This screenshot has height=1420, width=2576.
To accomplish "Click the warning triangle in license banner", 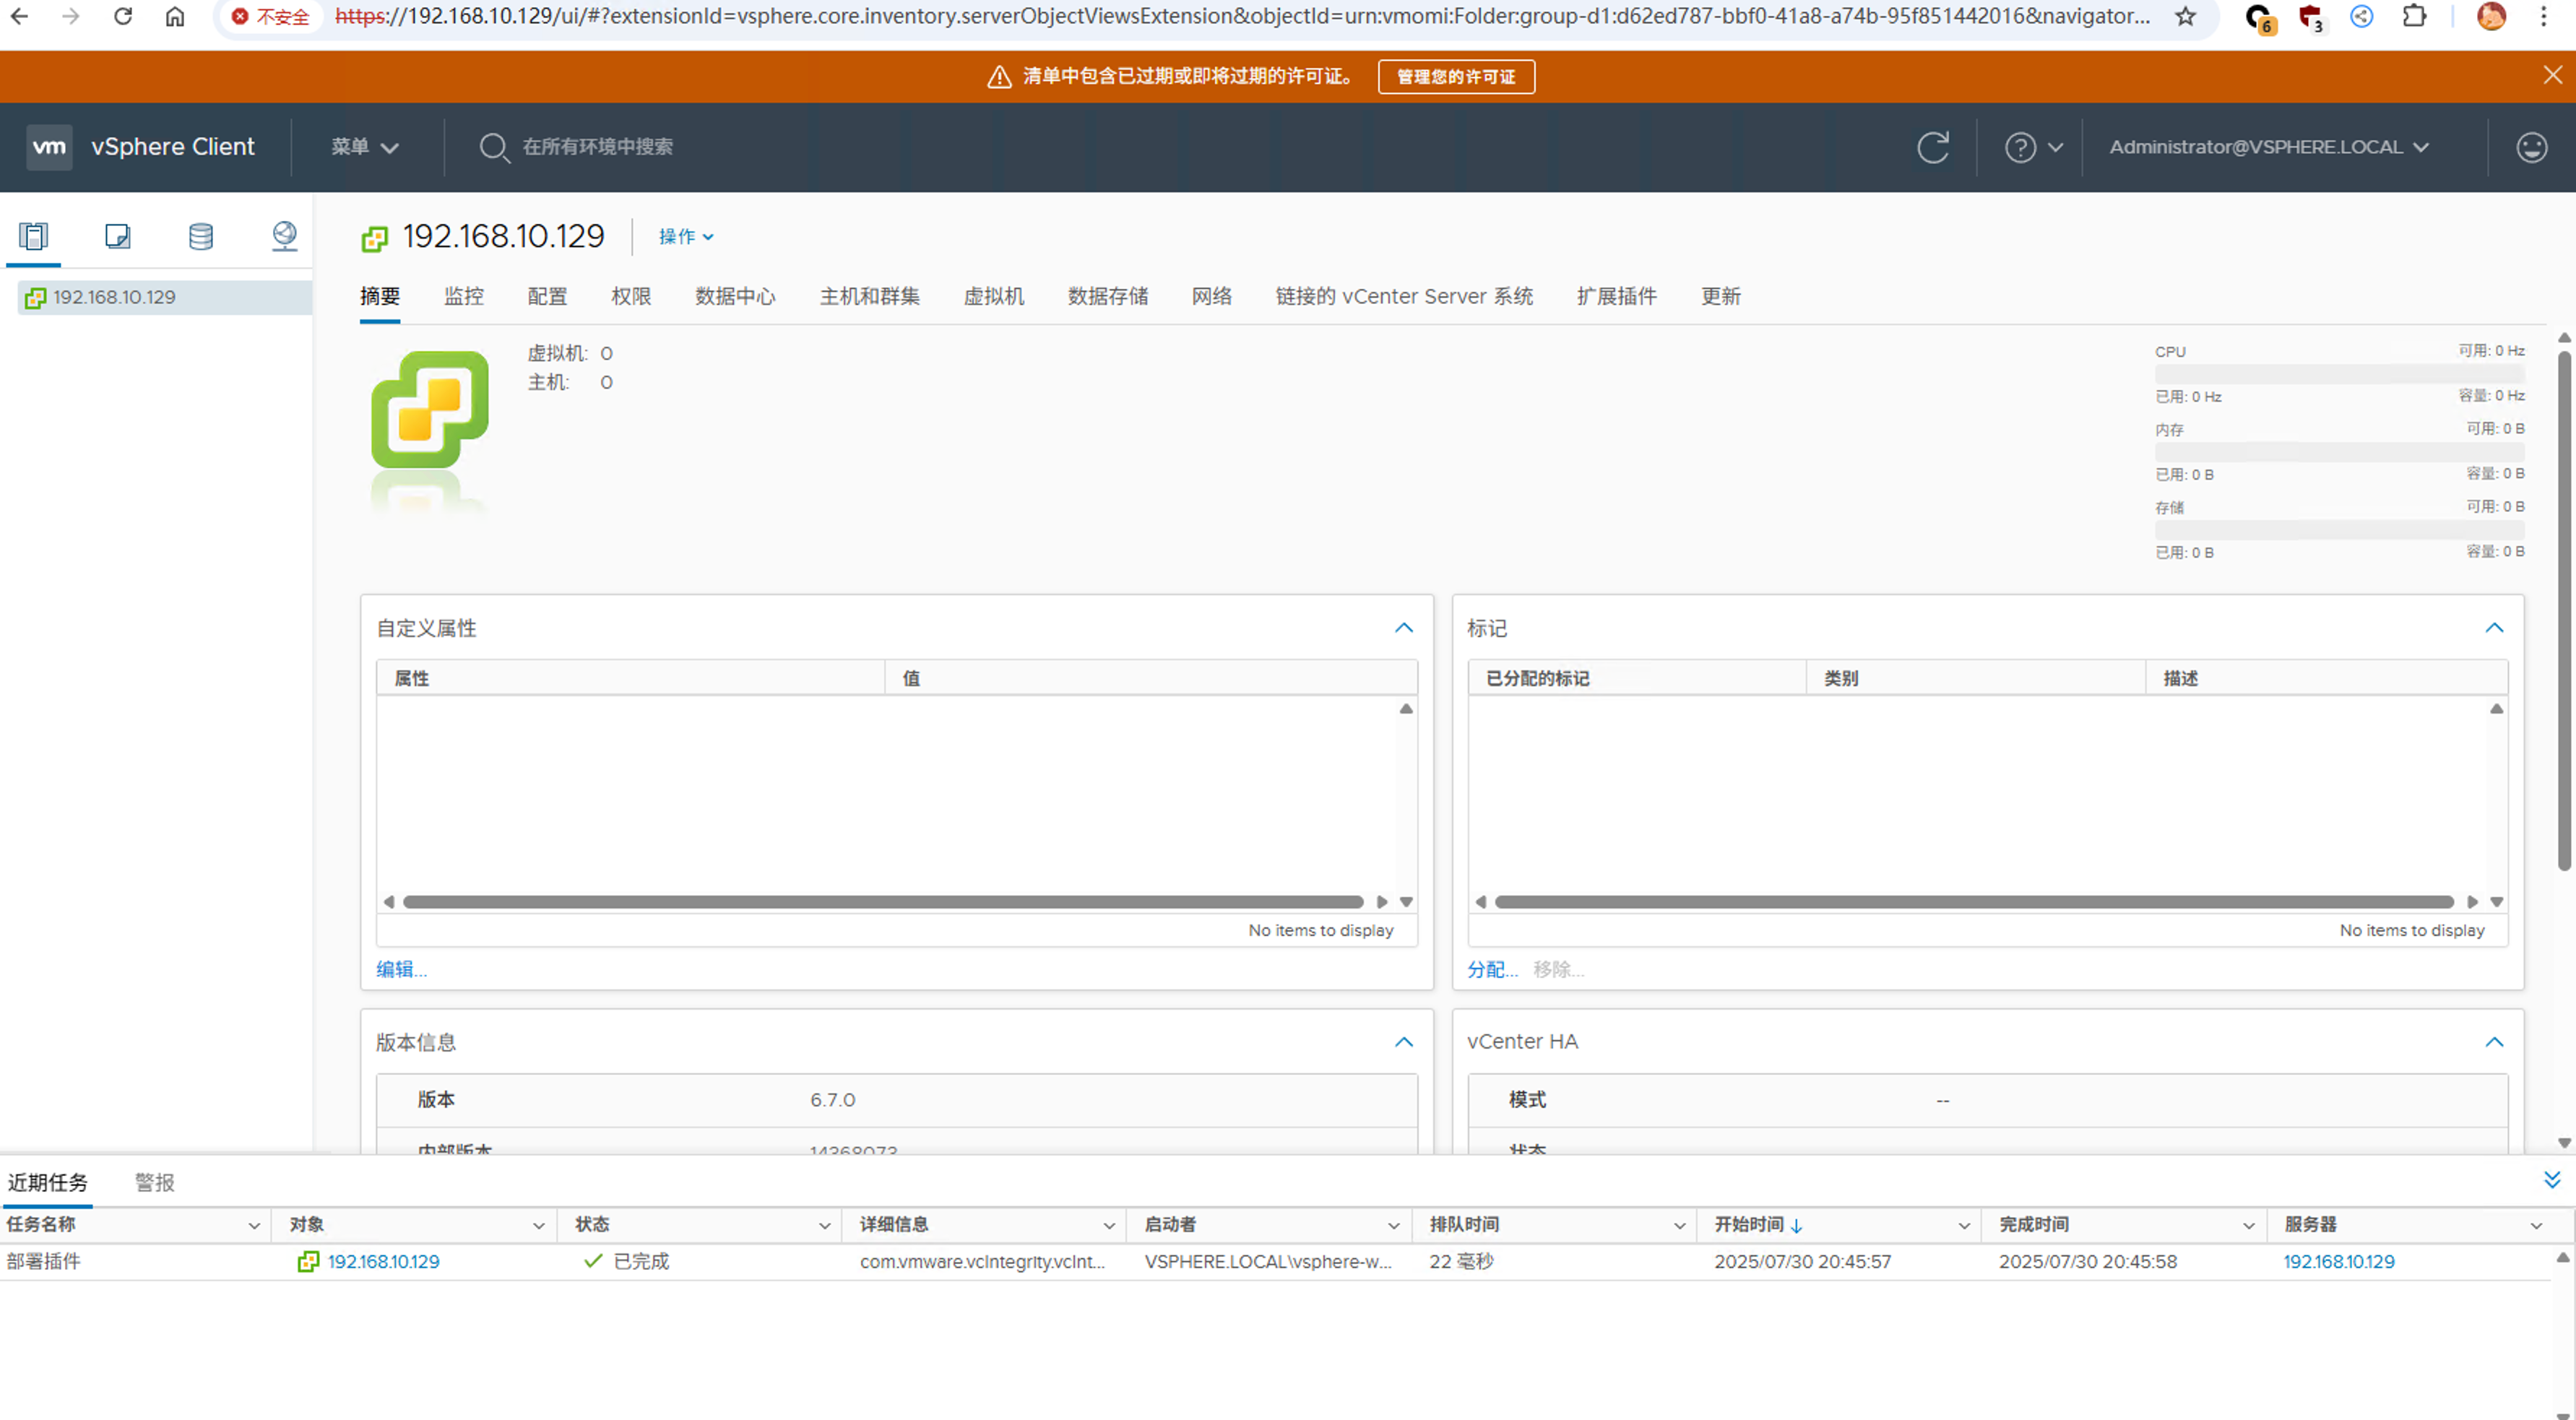I will 999,77.
